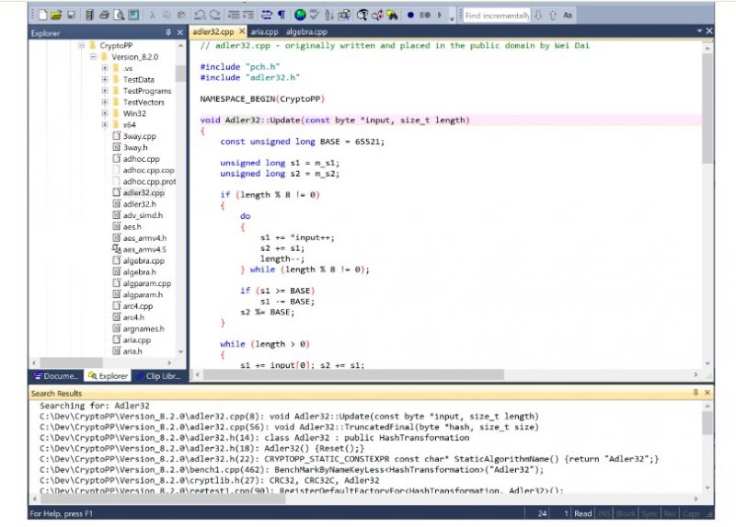Collapse the Version_8.2.0 folder
Image resolution: width=736 pixels, height=527 pixels.
point(93,56)
